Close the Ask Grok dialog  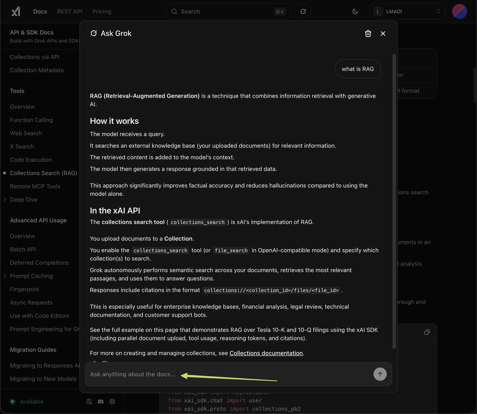(383, 33)
